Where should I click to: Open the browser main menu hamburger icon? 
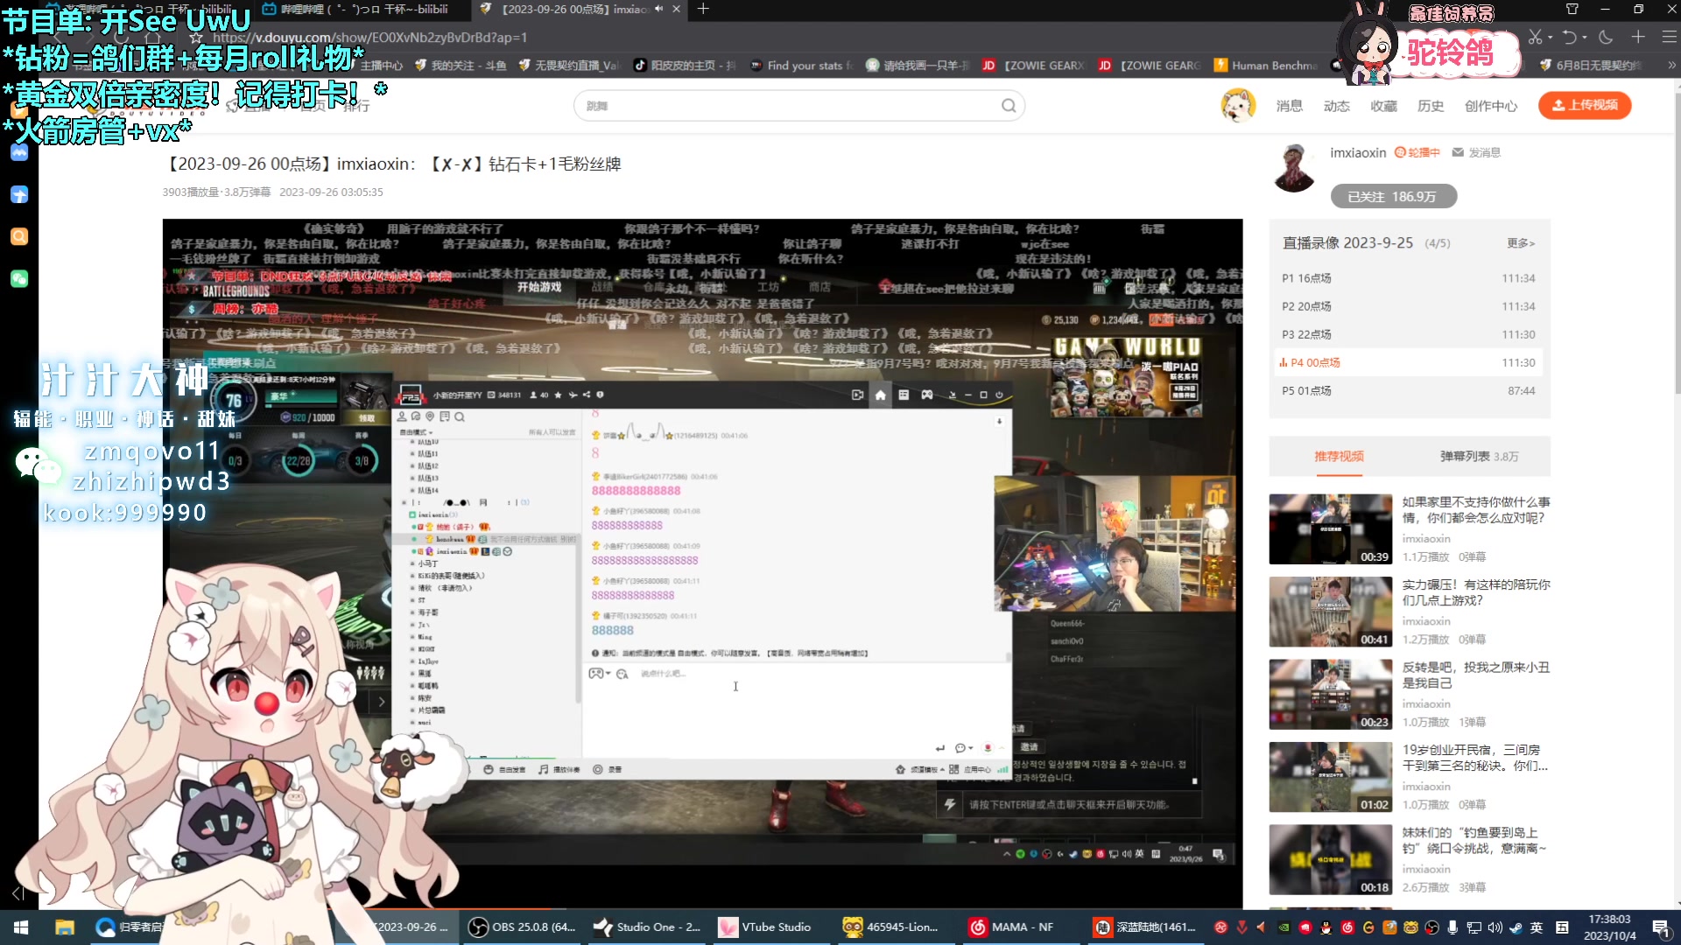(x=1670, y=37)
